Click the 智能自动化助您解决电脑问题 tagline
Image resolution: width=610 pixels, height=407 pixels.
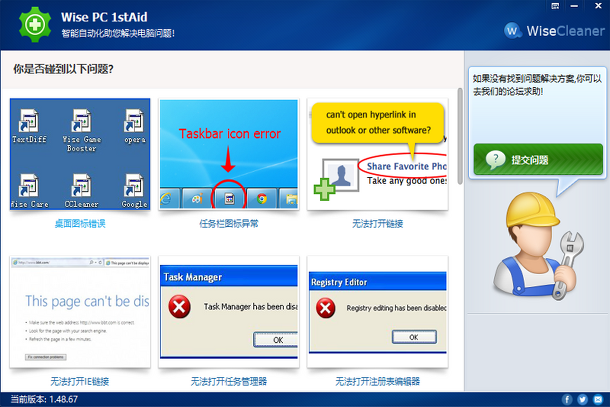(x=118, y=34)
